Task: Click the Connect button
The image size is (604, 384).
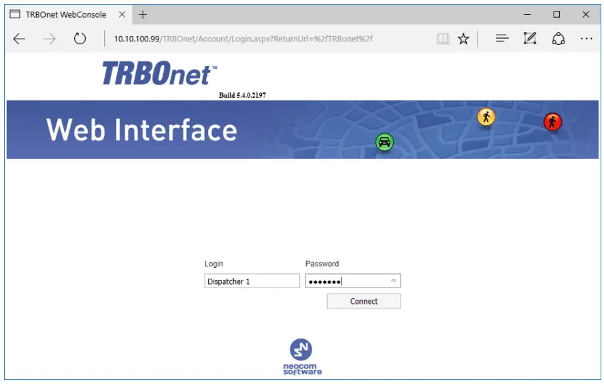Action: [x=364, y=301]
